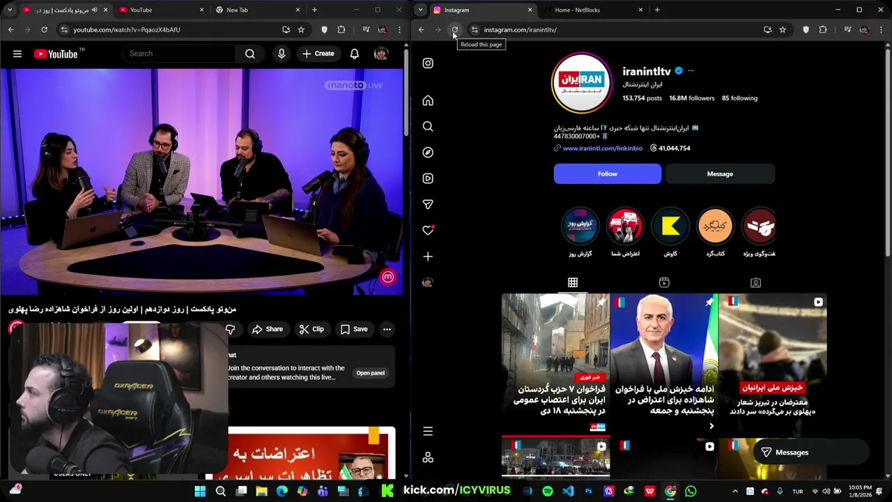View the 16.8M followers list
892x502 pixels.
692,98
